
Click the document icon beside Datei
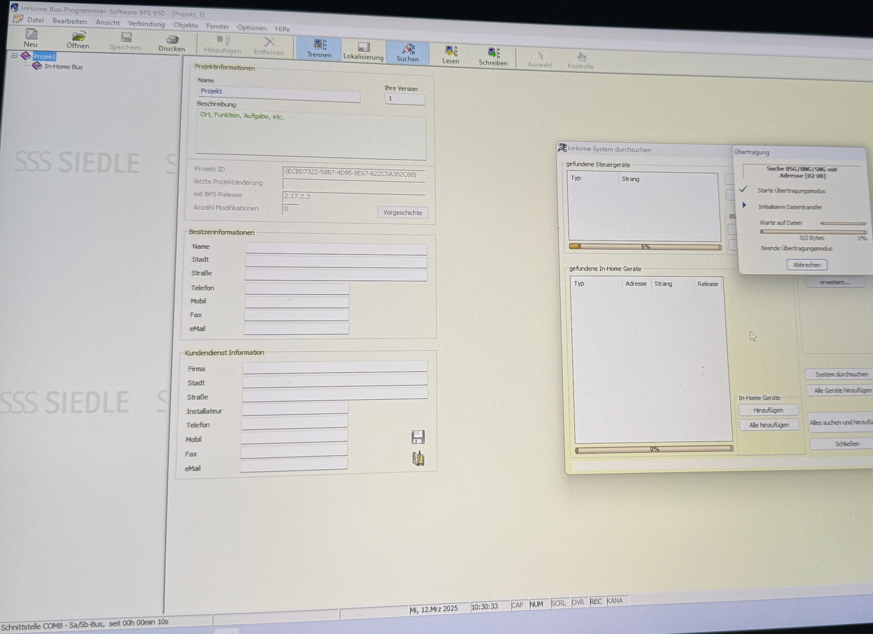click(18, 18)
